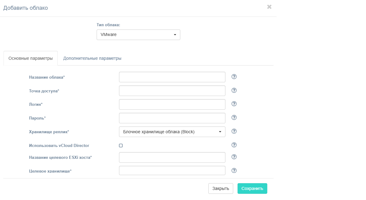Viewport: 366px width, 200px height.
Task: Enable the Использовать vCloud Director checkbox
Action: pos(121,146)
